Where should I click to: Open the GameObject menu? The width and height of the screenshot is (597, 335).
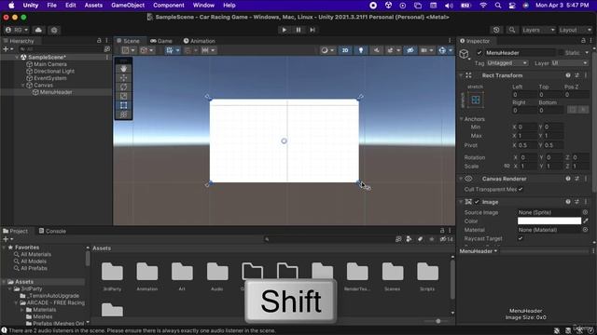128,6
